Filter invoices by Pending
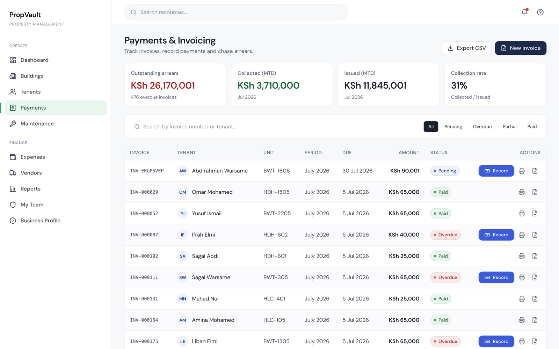Screen dimensions: 559x349 pos(453,127)
